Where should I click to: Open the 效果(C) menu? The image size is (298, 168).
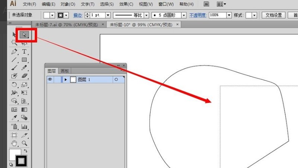[x=126, y=4]
